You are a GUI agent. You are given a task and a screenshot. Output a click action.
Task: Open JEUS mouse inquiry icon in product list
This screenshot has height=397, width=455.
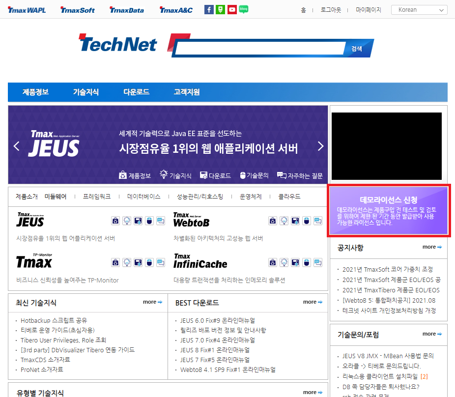coord(149,221)
